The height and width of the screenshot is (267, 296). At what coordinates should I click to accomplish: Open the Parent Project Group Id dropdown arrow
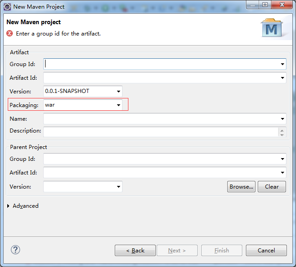pos(282,159)
